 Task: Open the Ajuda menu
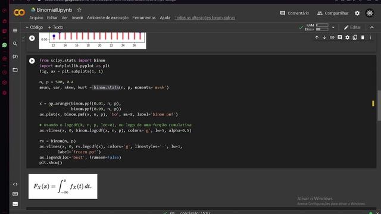pyautogui.click(x=165, y=18)
